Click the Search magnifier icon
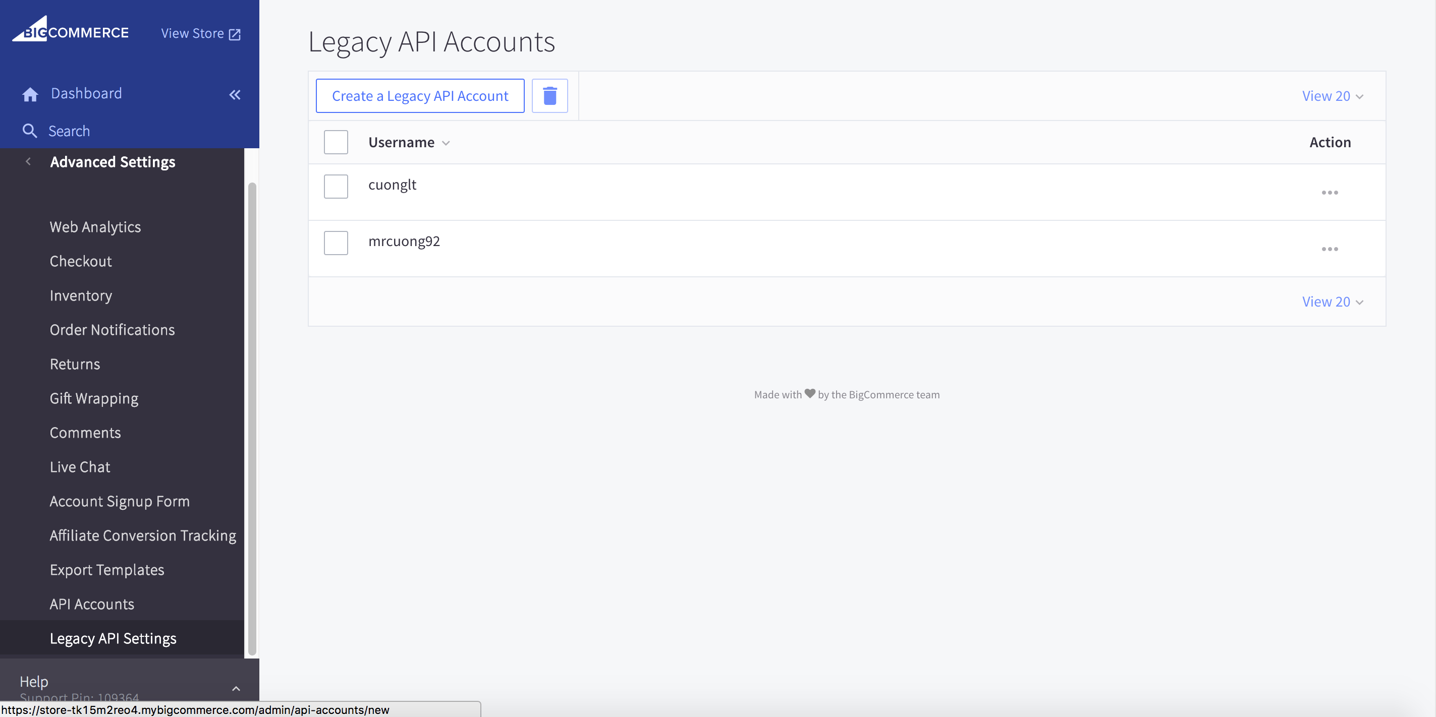 coord(30,131)
